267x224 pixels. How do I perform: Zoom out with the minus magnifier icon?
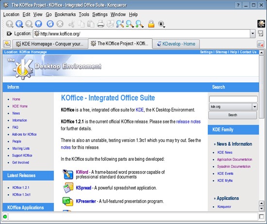130,24
